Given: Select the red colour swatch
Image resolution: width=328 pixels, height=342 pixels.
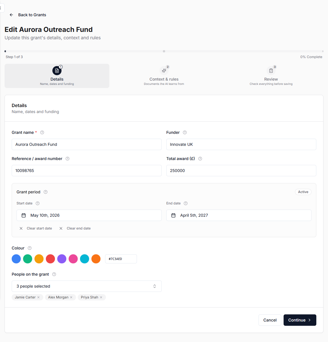Looking at the screenshot, I should click(50, 259).
